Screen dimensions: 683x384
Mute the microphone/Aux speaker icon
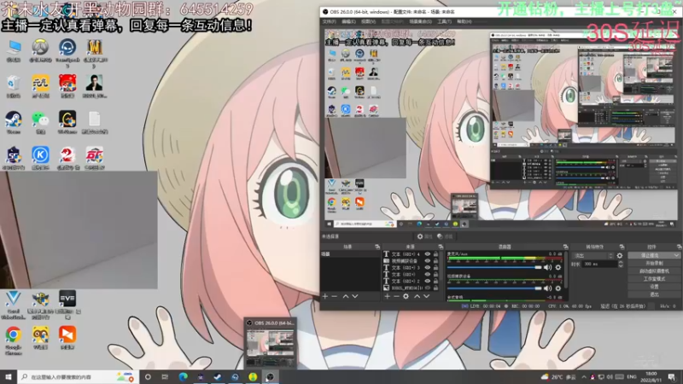click(547, 267)
